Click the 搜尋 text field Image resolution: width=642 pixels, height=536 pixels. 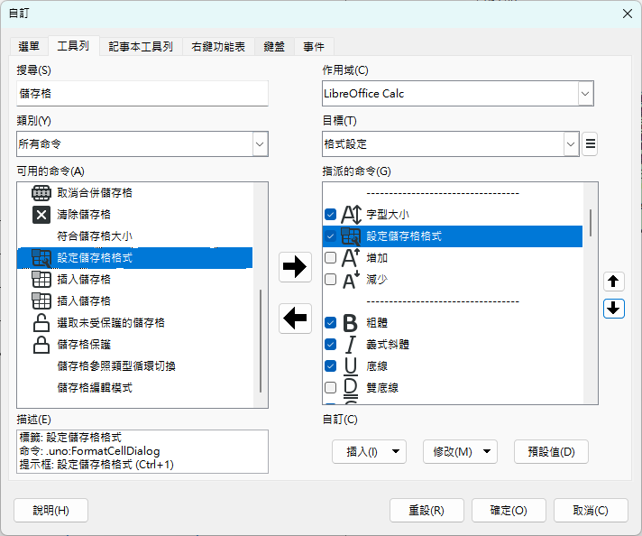click(142, 93)
